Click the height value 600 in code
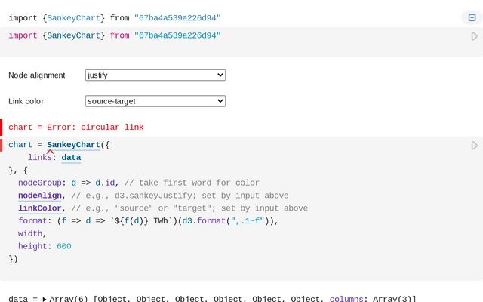483x302 pixels. click(x=63, y=246)
